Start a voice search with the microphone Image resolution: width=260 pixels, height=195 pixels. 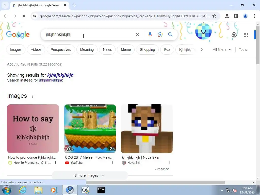pyautogui.click(x=150, y=35)
